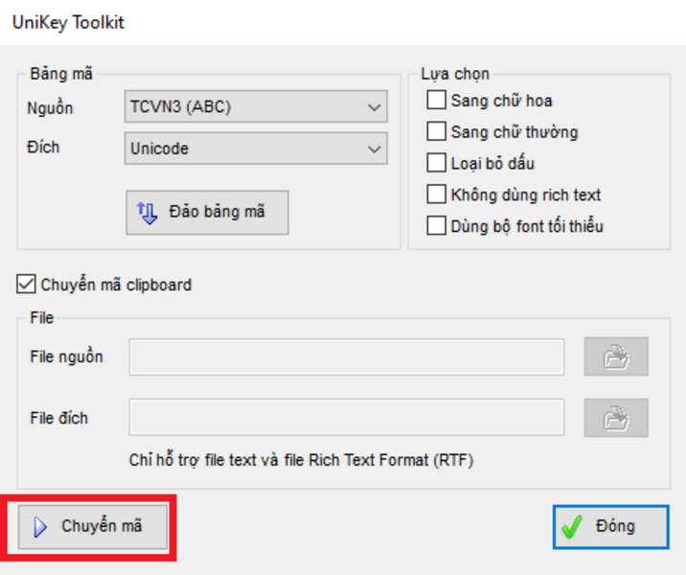The height and width of the screenshot is (575, 686).
Task: Open the Đích encoding dropdown
Action: (x=255, y=149)
